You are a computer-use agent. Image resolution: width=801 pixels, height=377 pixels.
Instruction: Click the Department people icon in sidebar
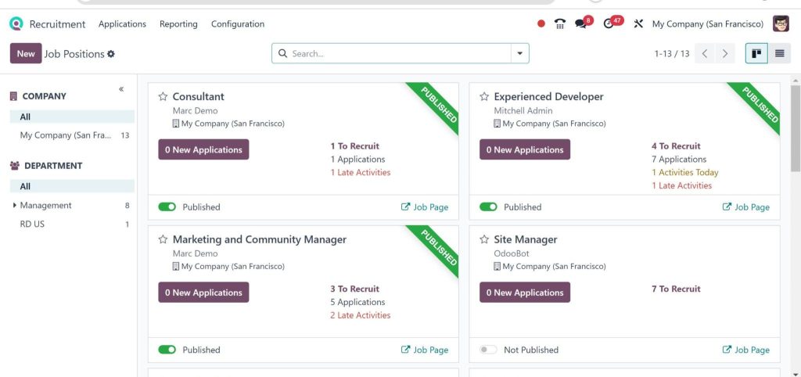pyautogui.click(x=14, y=166)
